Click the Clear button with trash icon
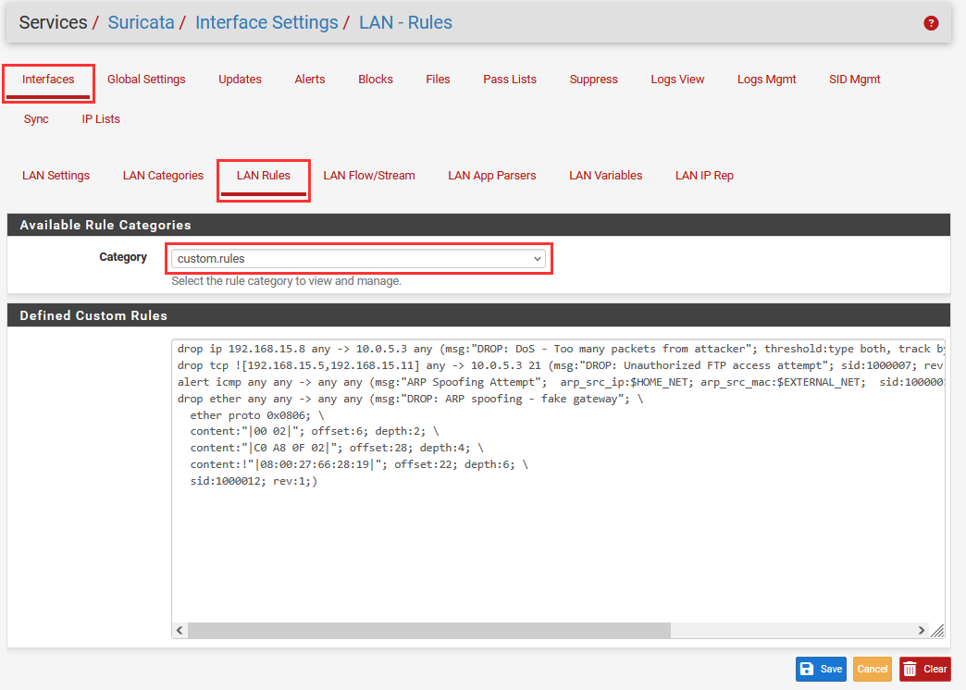Viewport: 966px width, 690px height. coord(924,669)
